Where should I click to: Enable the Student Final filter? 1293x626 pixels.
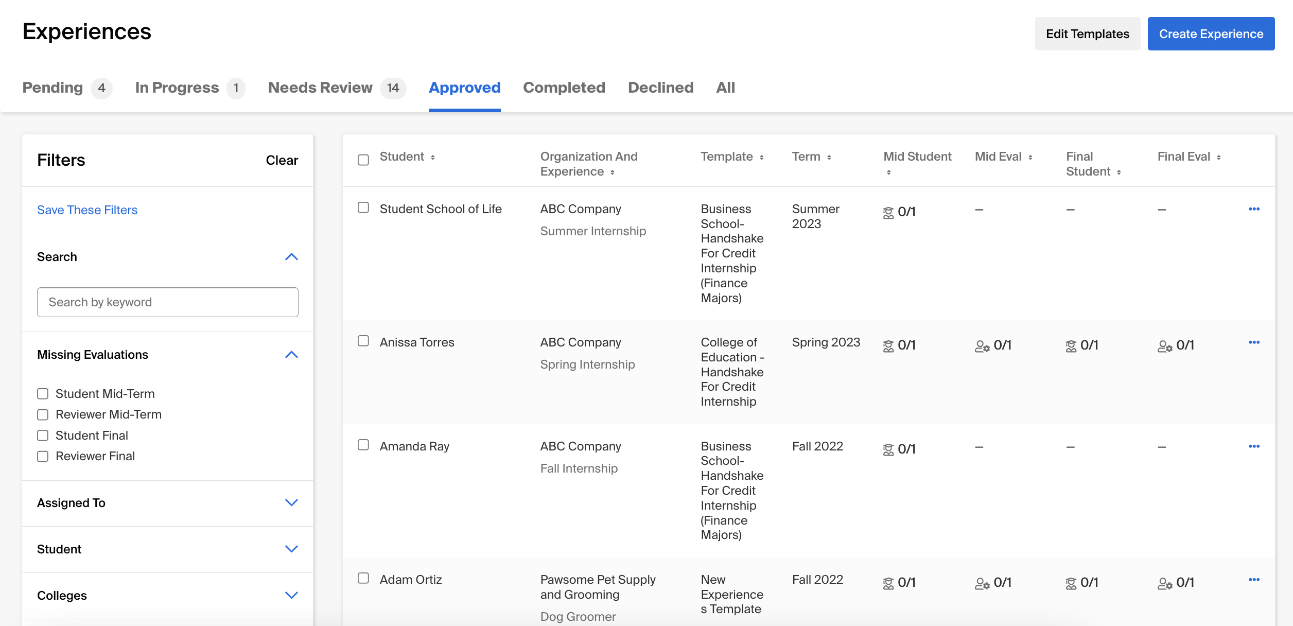43,436
